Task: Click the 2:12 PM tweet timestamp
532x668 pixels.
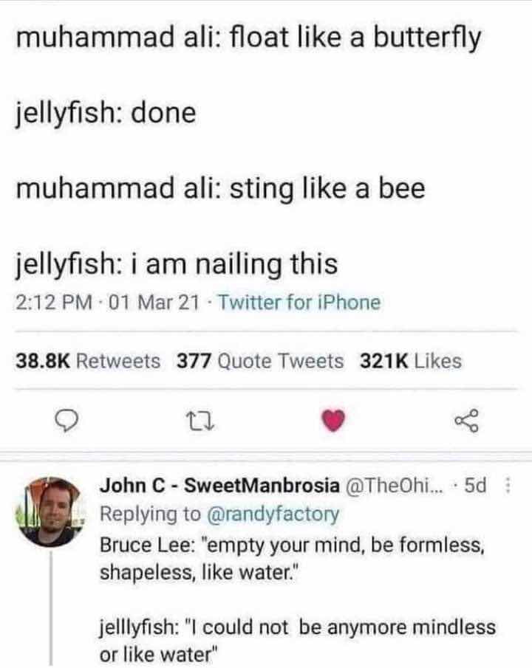Action: click(x=54, y=303)
